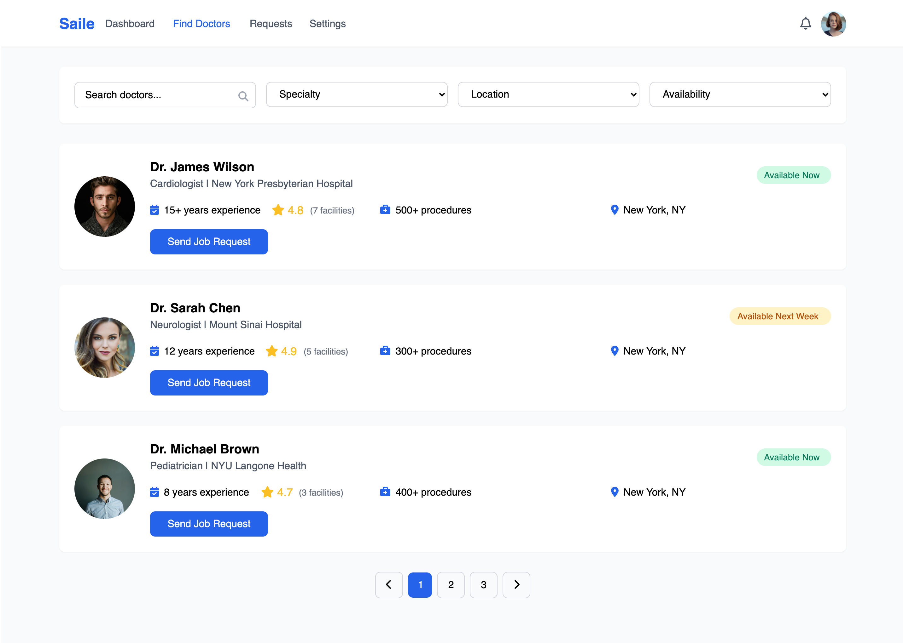Viewport: 903px width, 643px height.
Task: Select page 2 in pagination
Action: coord(451,584)
